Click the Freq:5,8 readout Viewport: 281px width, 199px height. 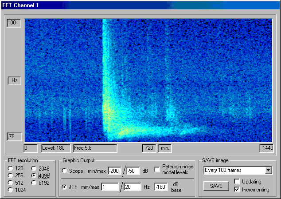coord(95,148)
